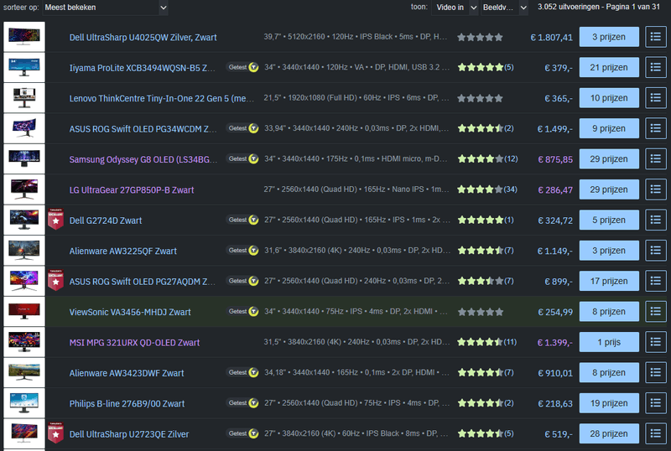The height and width of the screenshot is (451, 671).
Task: Expand the 'Video in' column dropdown
Action: (x=455, y=8)
